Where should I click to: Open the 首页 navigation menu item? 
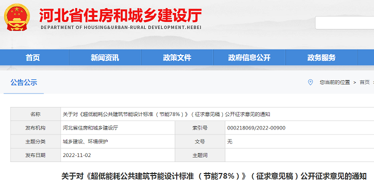tap(33, 57)
